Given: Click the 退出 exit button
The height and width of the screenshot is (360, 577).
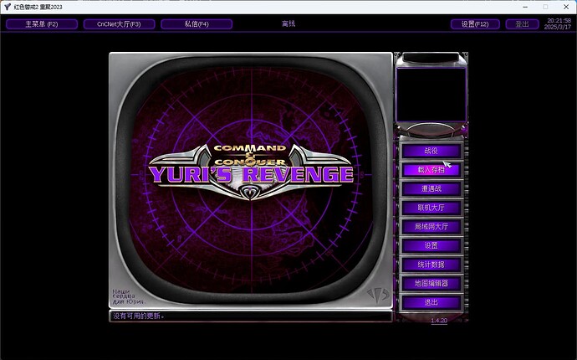Looking at the screenshot, I should pos(431,303).
